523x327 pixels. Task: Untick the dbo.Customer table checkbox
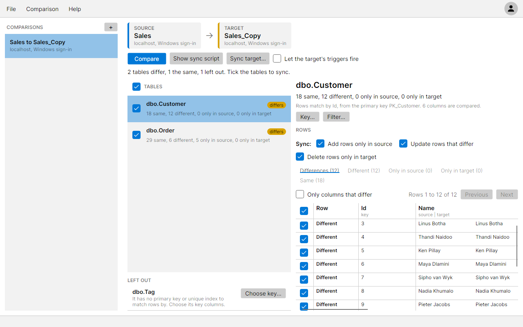136,108
